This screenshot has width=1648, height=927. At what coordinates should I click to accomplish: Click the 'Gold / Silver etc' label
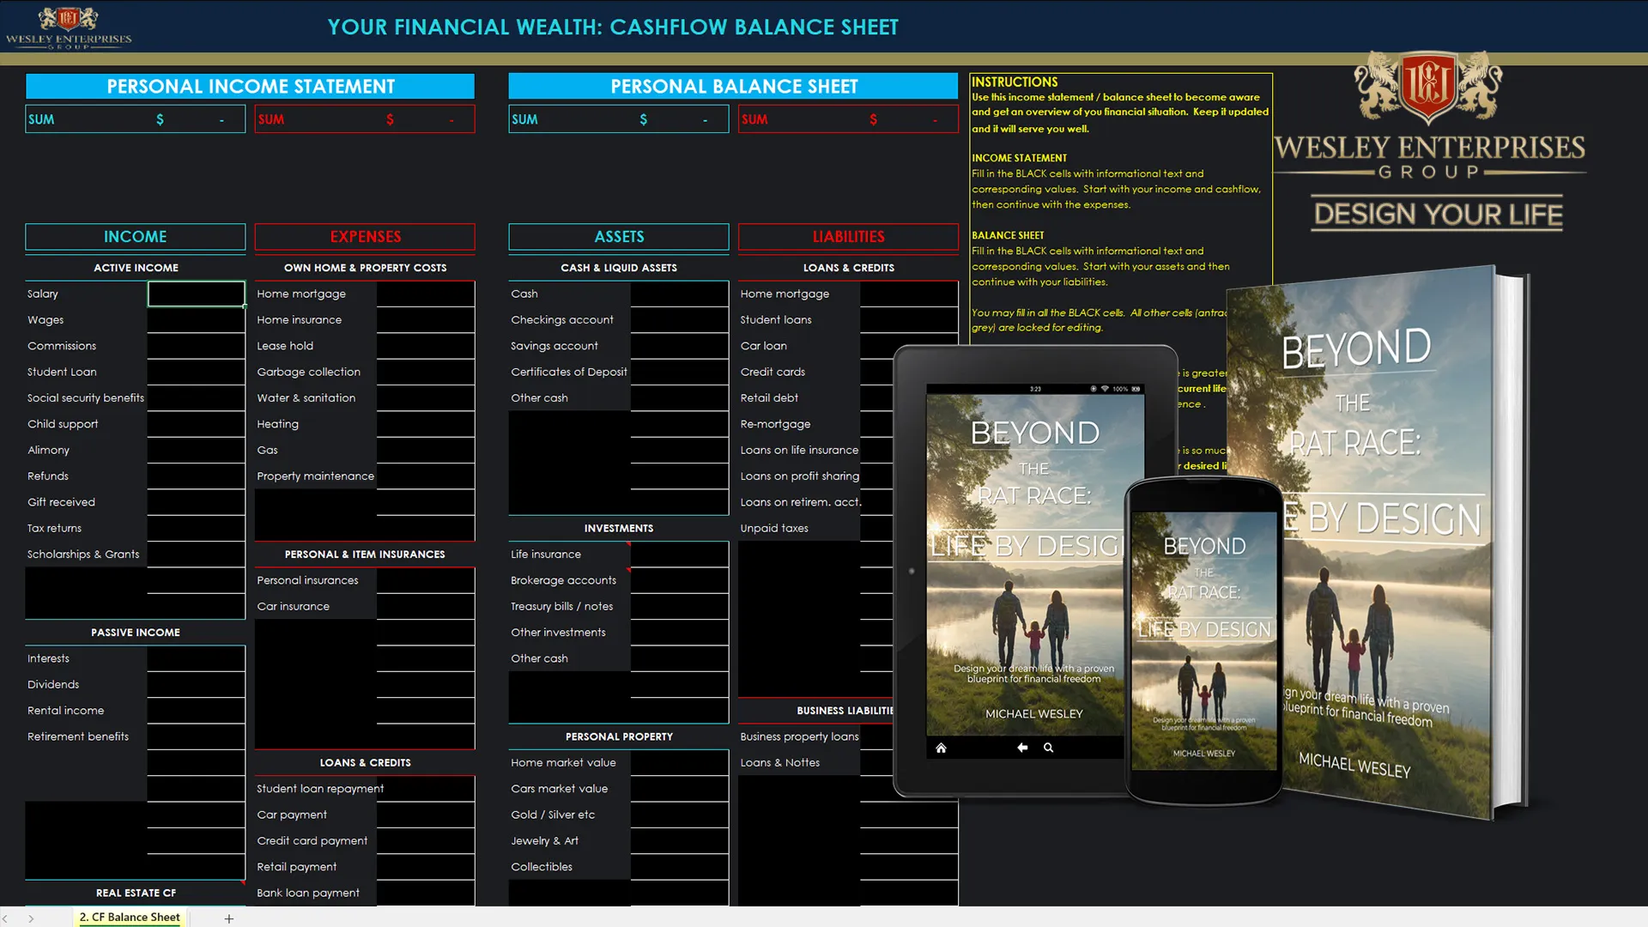pyautogui.click(x=553, y=815)
